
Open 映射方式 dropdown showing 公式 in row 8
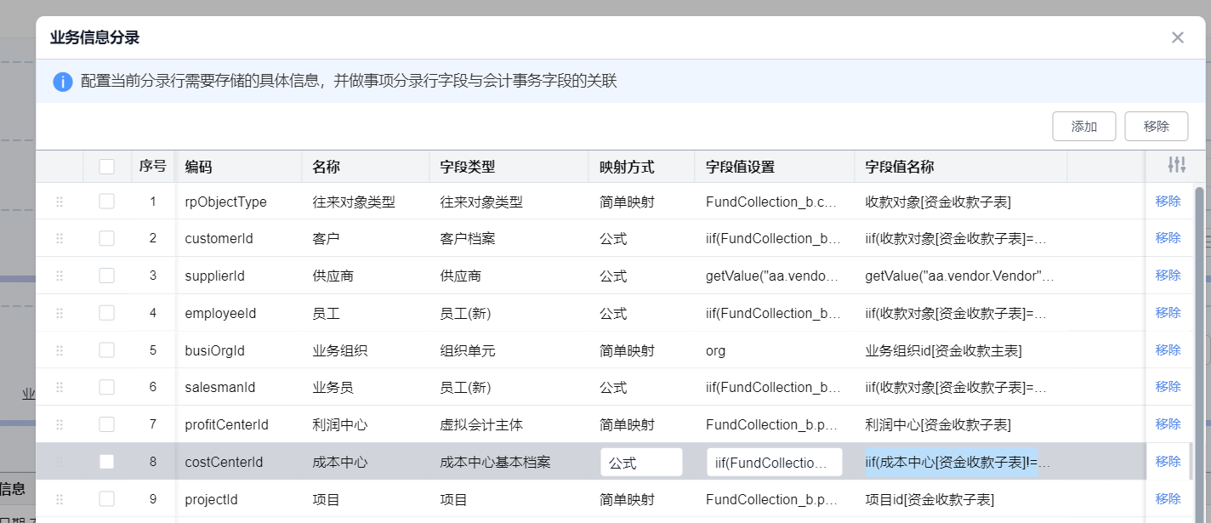(641, 463)
